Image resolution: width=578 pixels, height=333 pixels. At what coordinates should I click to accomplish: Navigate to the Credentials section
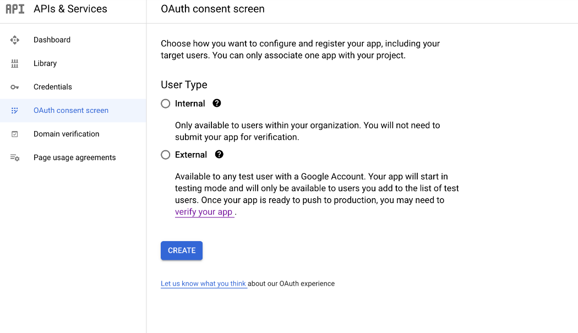[x=53, y=87]
